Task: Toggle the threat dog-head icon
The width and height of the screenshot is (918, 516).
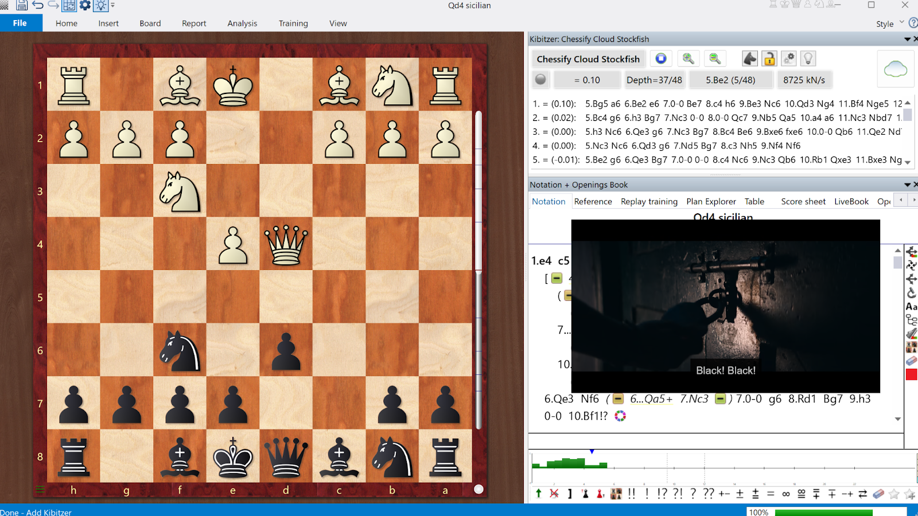Action: tap(750, 58)
